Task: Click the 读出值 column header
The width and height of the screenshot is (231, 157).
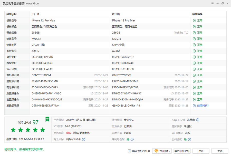Action: [116, 14]
